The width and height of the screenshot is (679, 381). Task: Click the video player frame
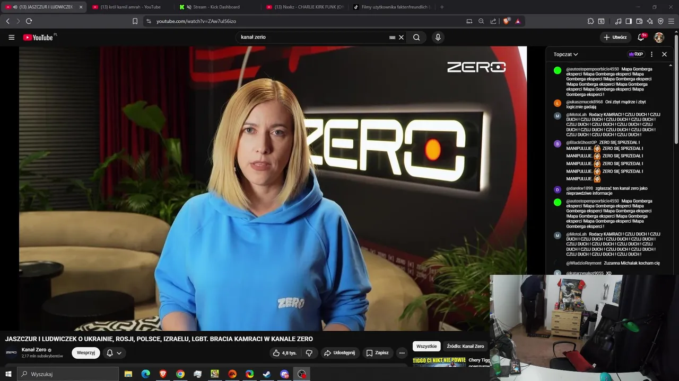pos(273,188)
